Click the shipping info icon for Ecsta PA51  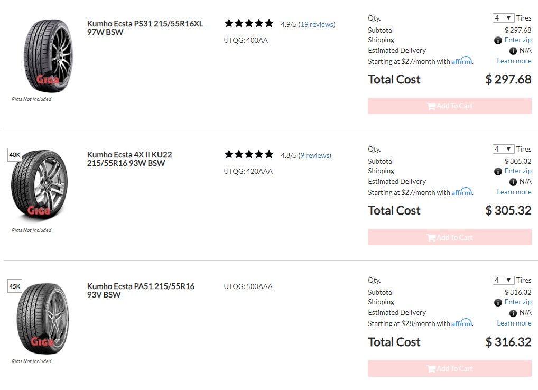coord(498,302)
